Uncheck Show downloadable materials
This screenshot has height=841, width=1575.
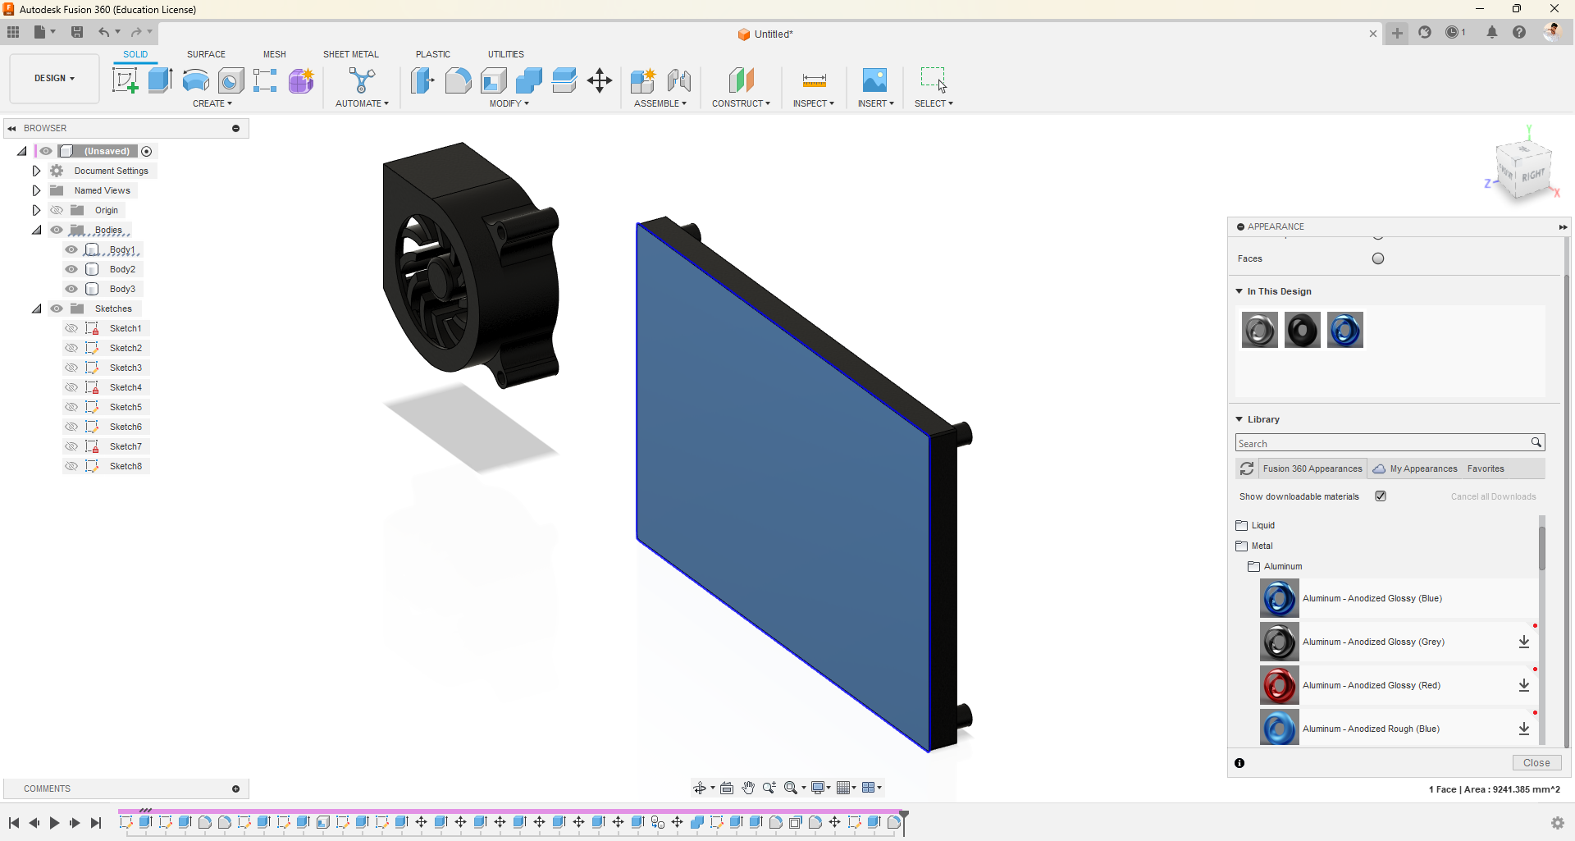(x=1381, y=496)
